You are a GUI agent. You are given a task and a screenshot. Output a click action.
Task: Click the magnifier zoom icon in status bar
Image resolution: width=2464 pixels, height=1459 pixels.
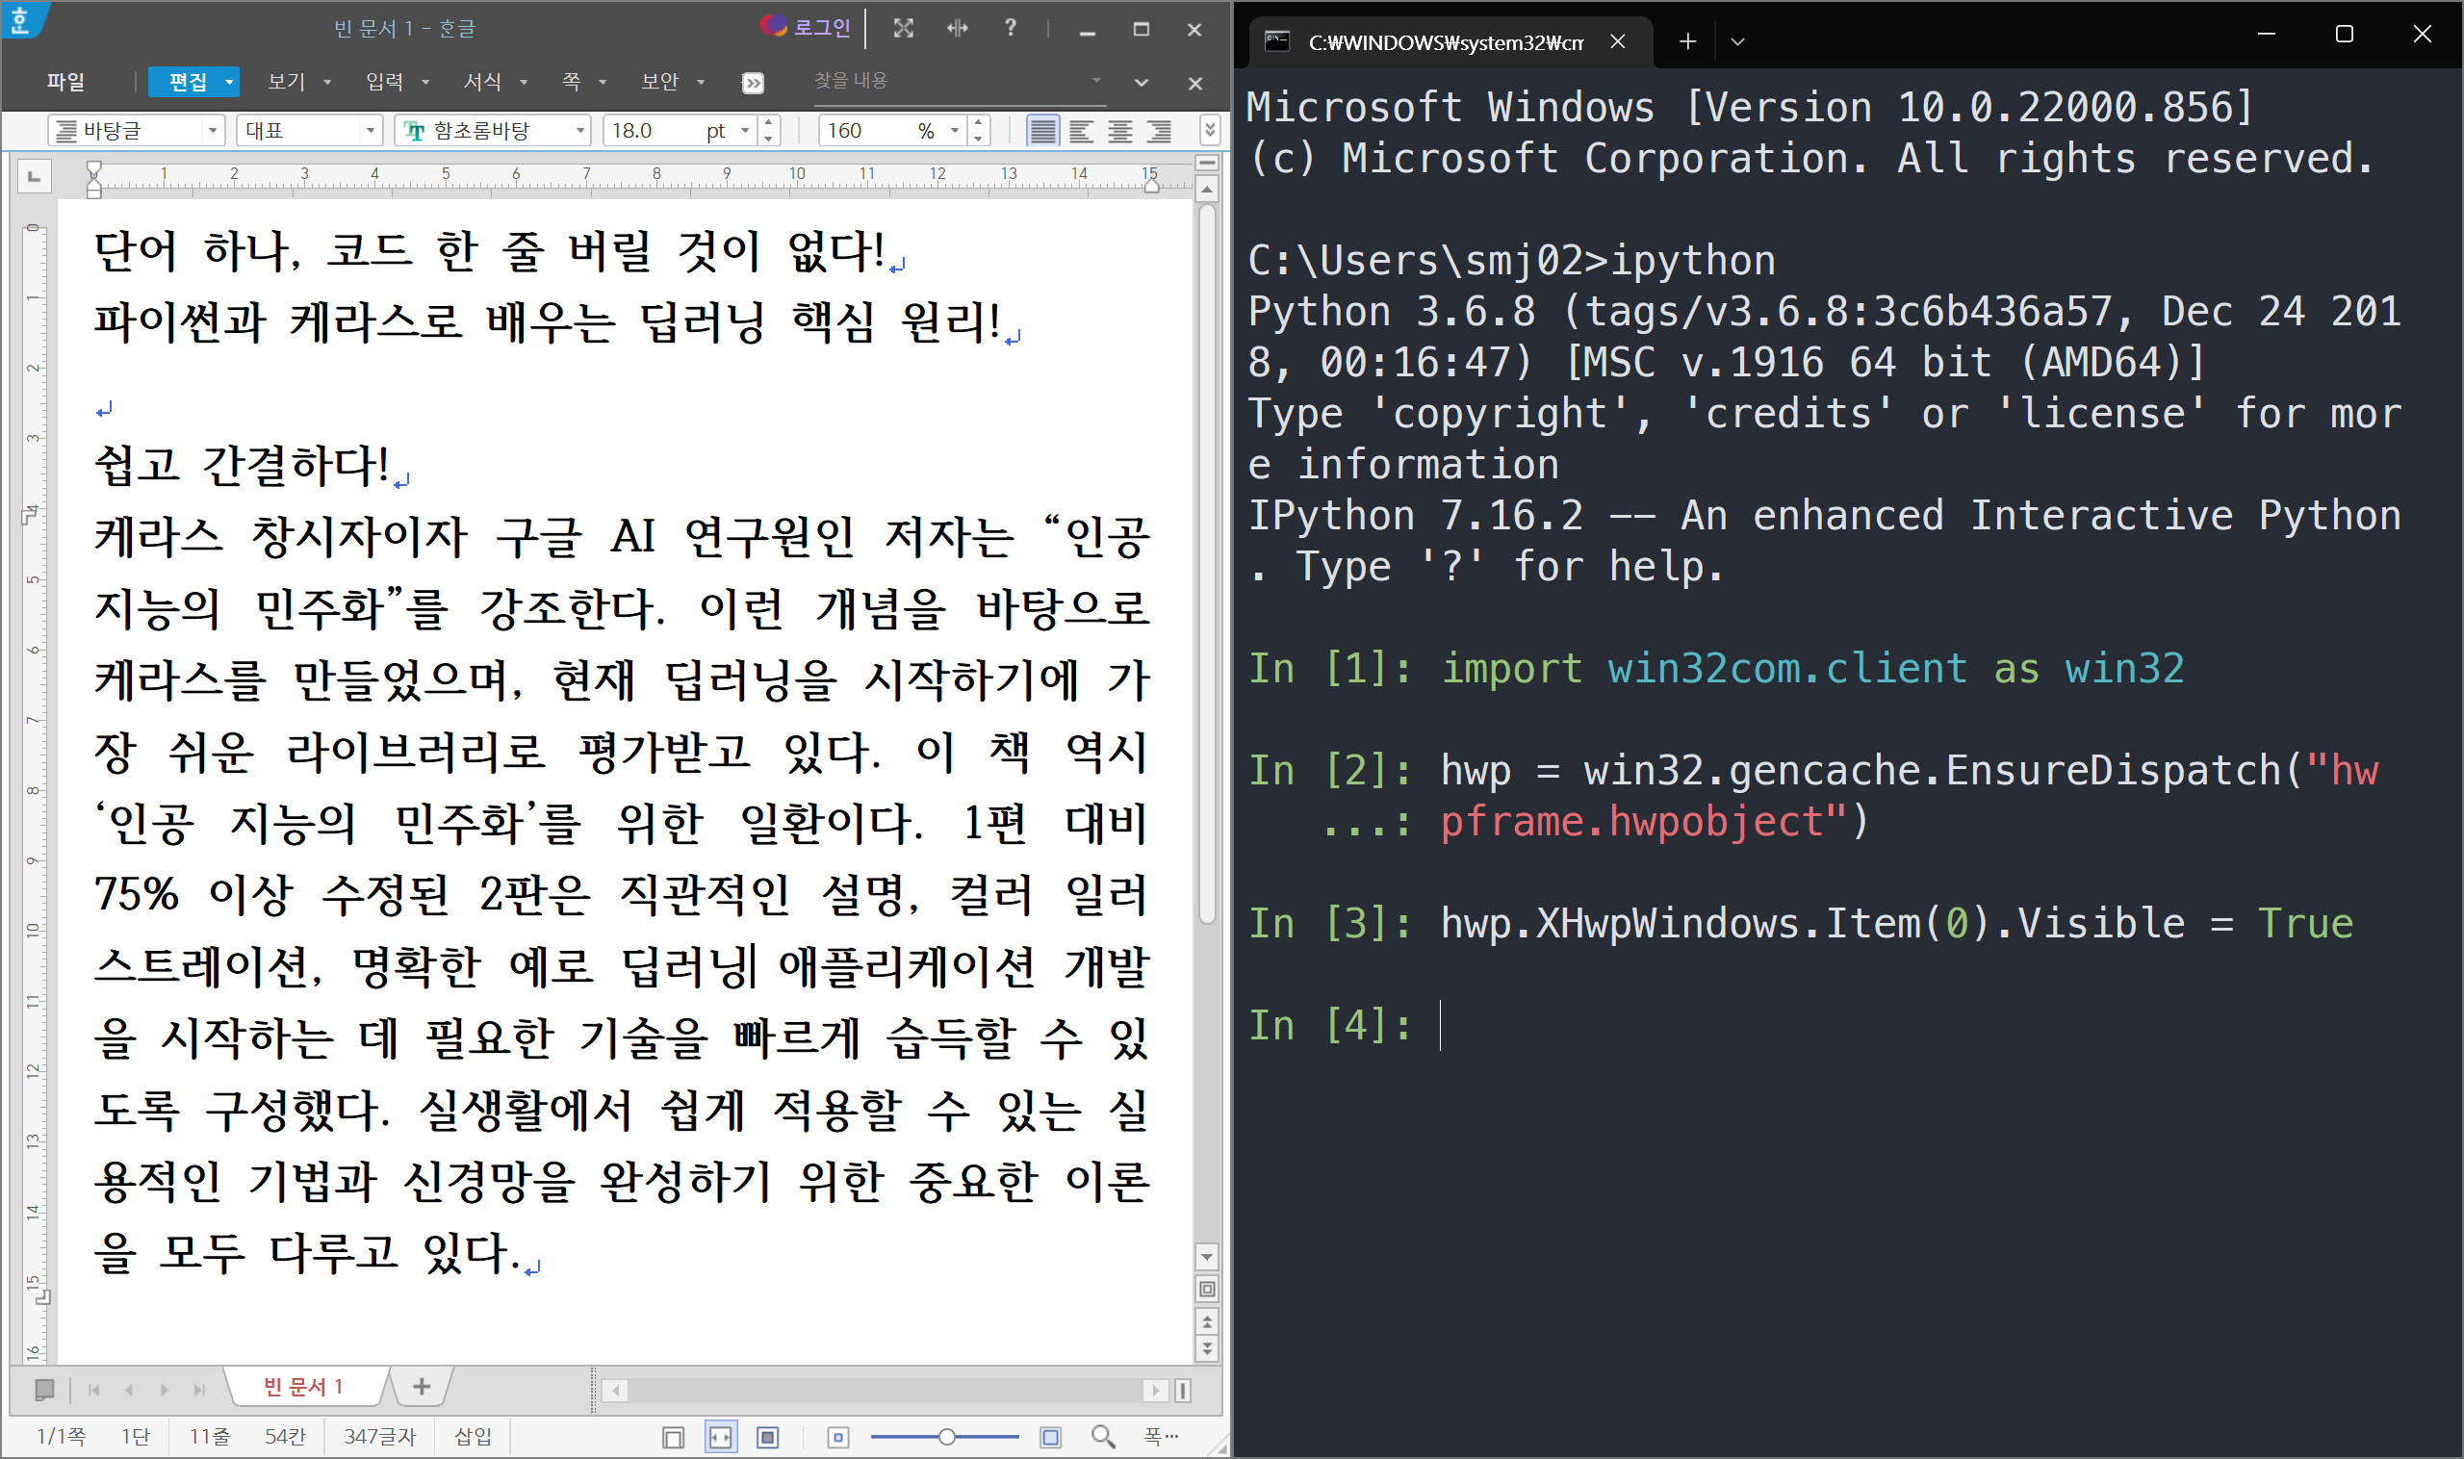[1102, 1437]
